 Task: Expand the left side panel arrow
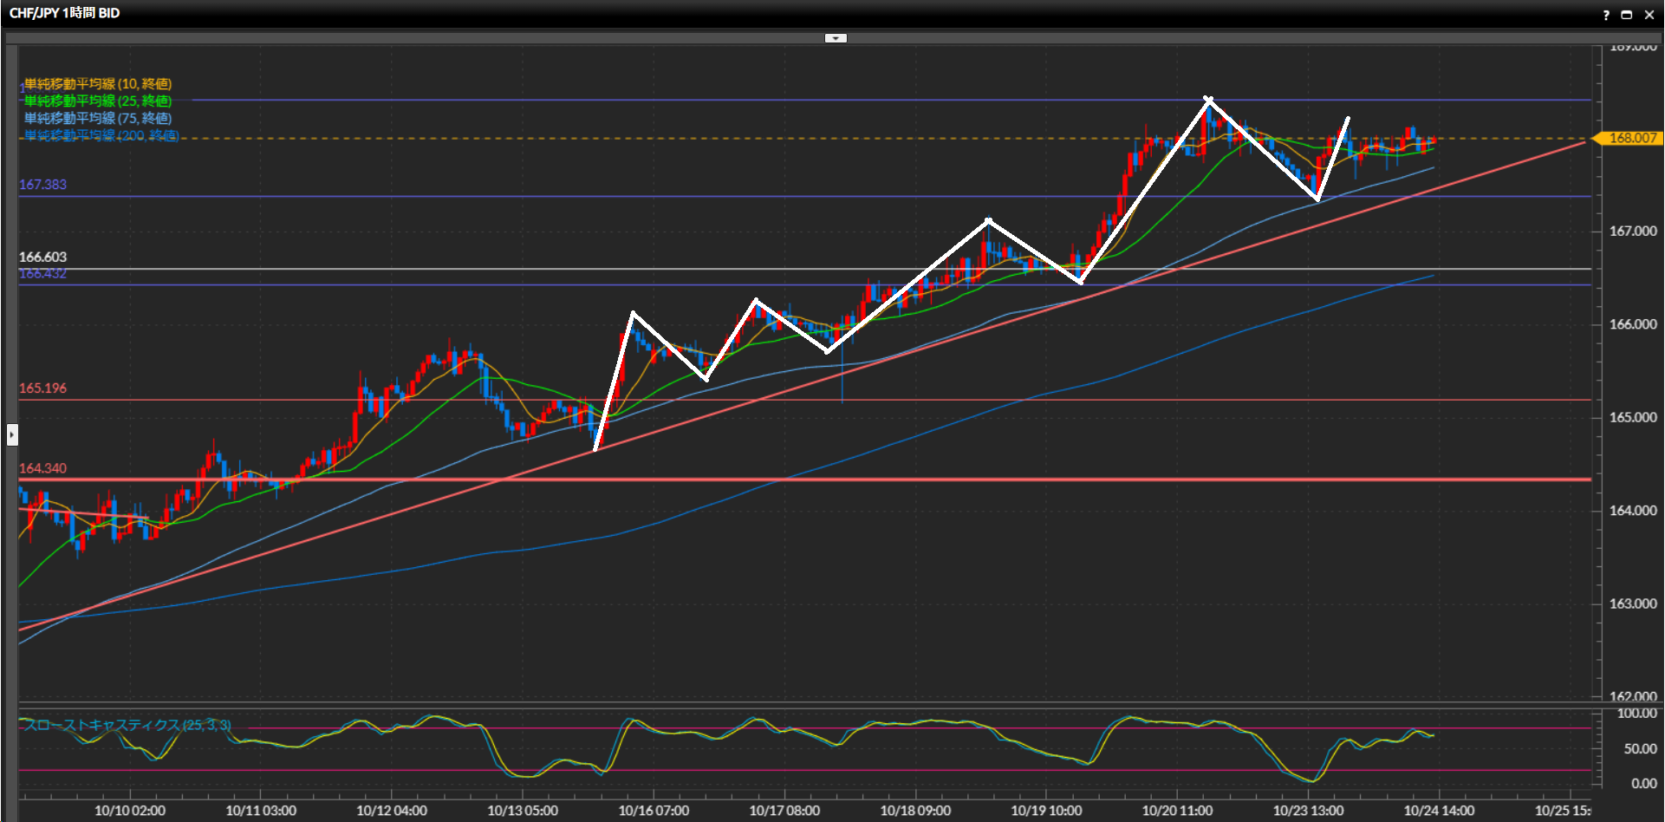[12, 434]
